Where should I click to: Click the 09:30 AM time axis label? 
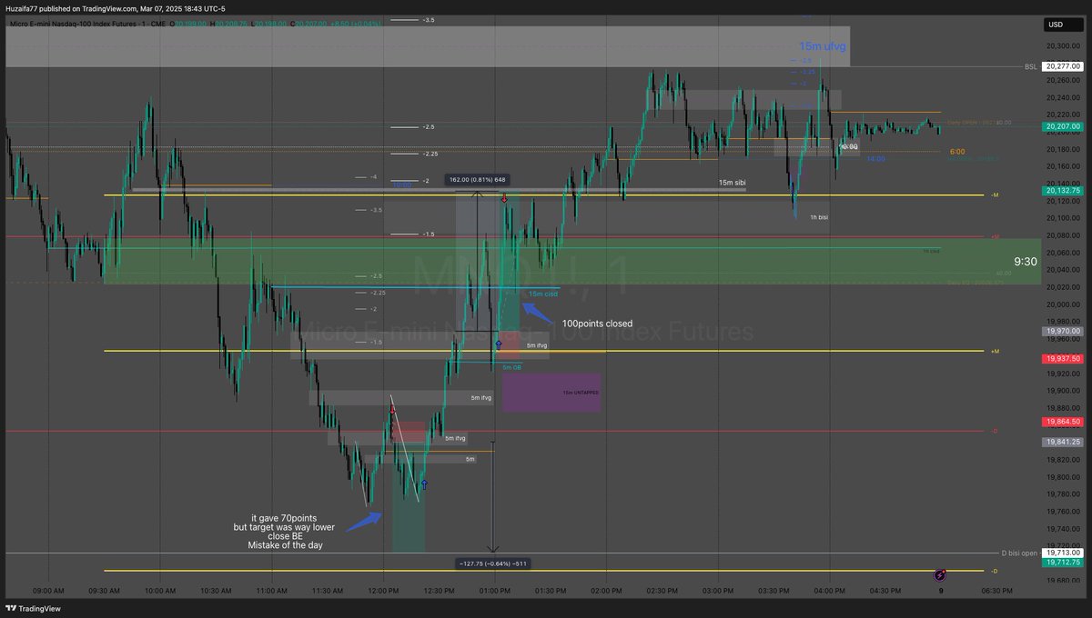click(x=104, y=591)
